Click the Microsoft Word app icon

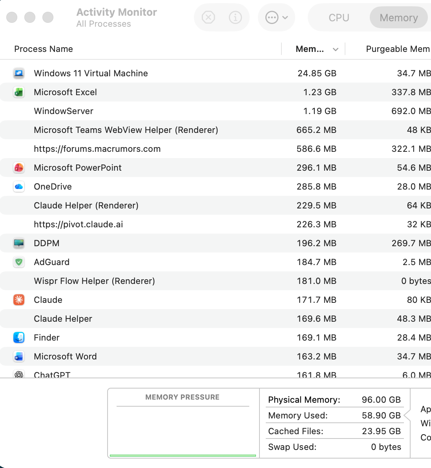[x=19, y=356]
